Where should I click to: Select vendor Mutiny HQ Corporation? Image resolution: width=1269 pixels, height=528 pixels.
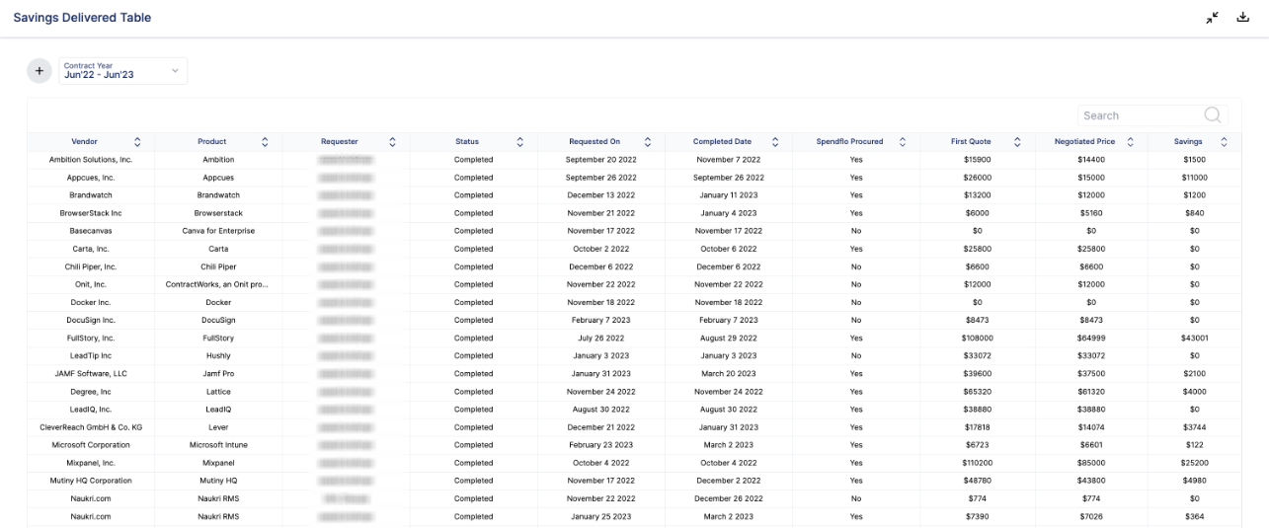pyautogui.click(x=91, y=481)
